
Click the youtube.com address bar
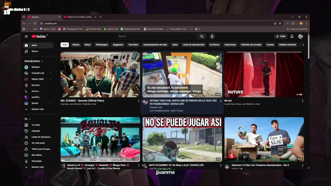155,24
